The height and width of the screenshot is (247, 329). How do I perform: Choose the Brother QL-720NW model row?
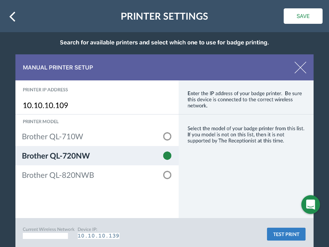tap(97, 156)
